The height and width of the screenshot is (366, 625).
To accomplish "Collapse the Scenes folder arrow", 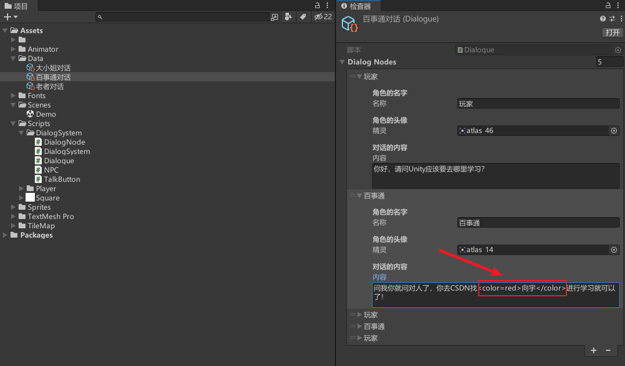I will (13, 105).
